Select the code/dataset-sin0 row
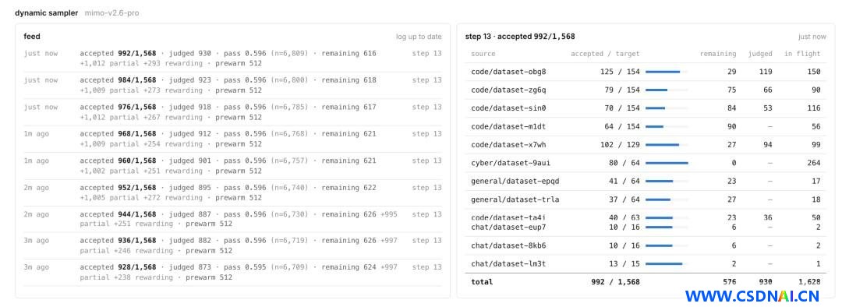 tap(646, 108)
